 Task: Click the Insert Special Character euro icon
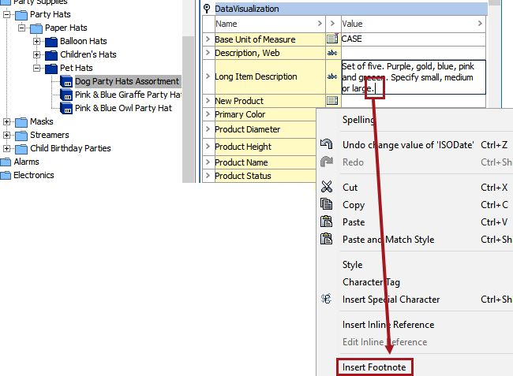[327, 300]
